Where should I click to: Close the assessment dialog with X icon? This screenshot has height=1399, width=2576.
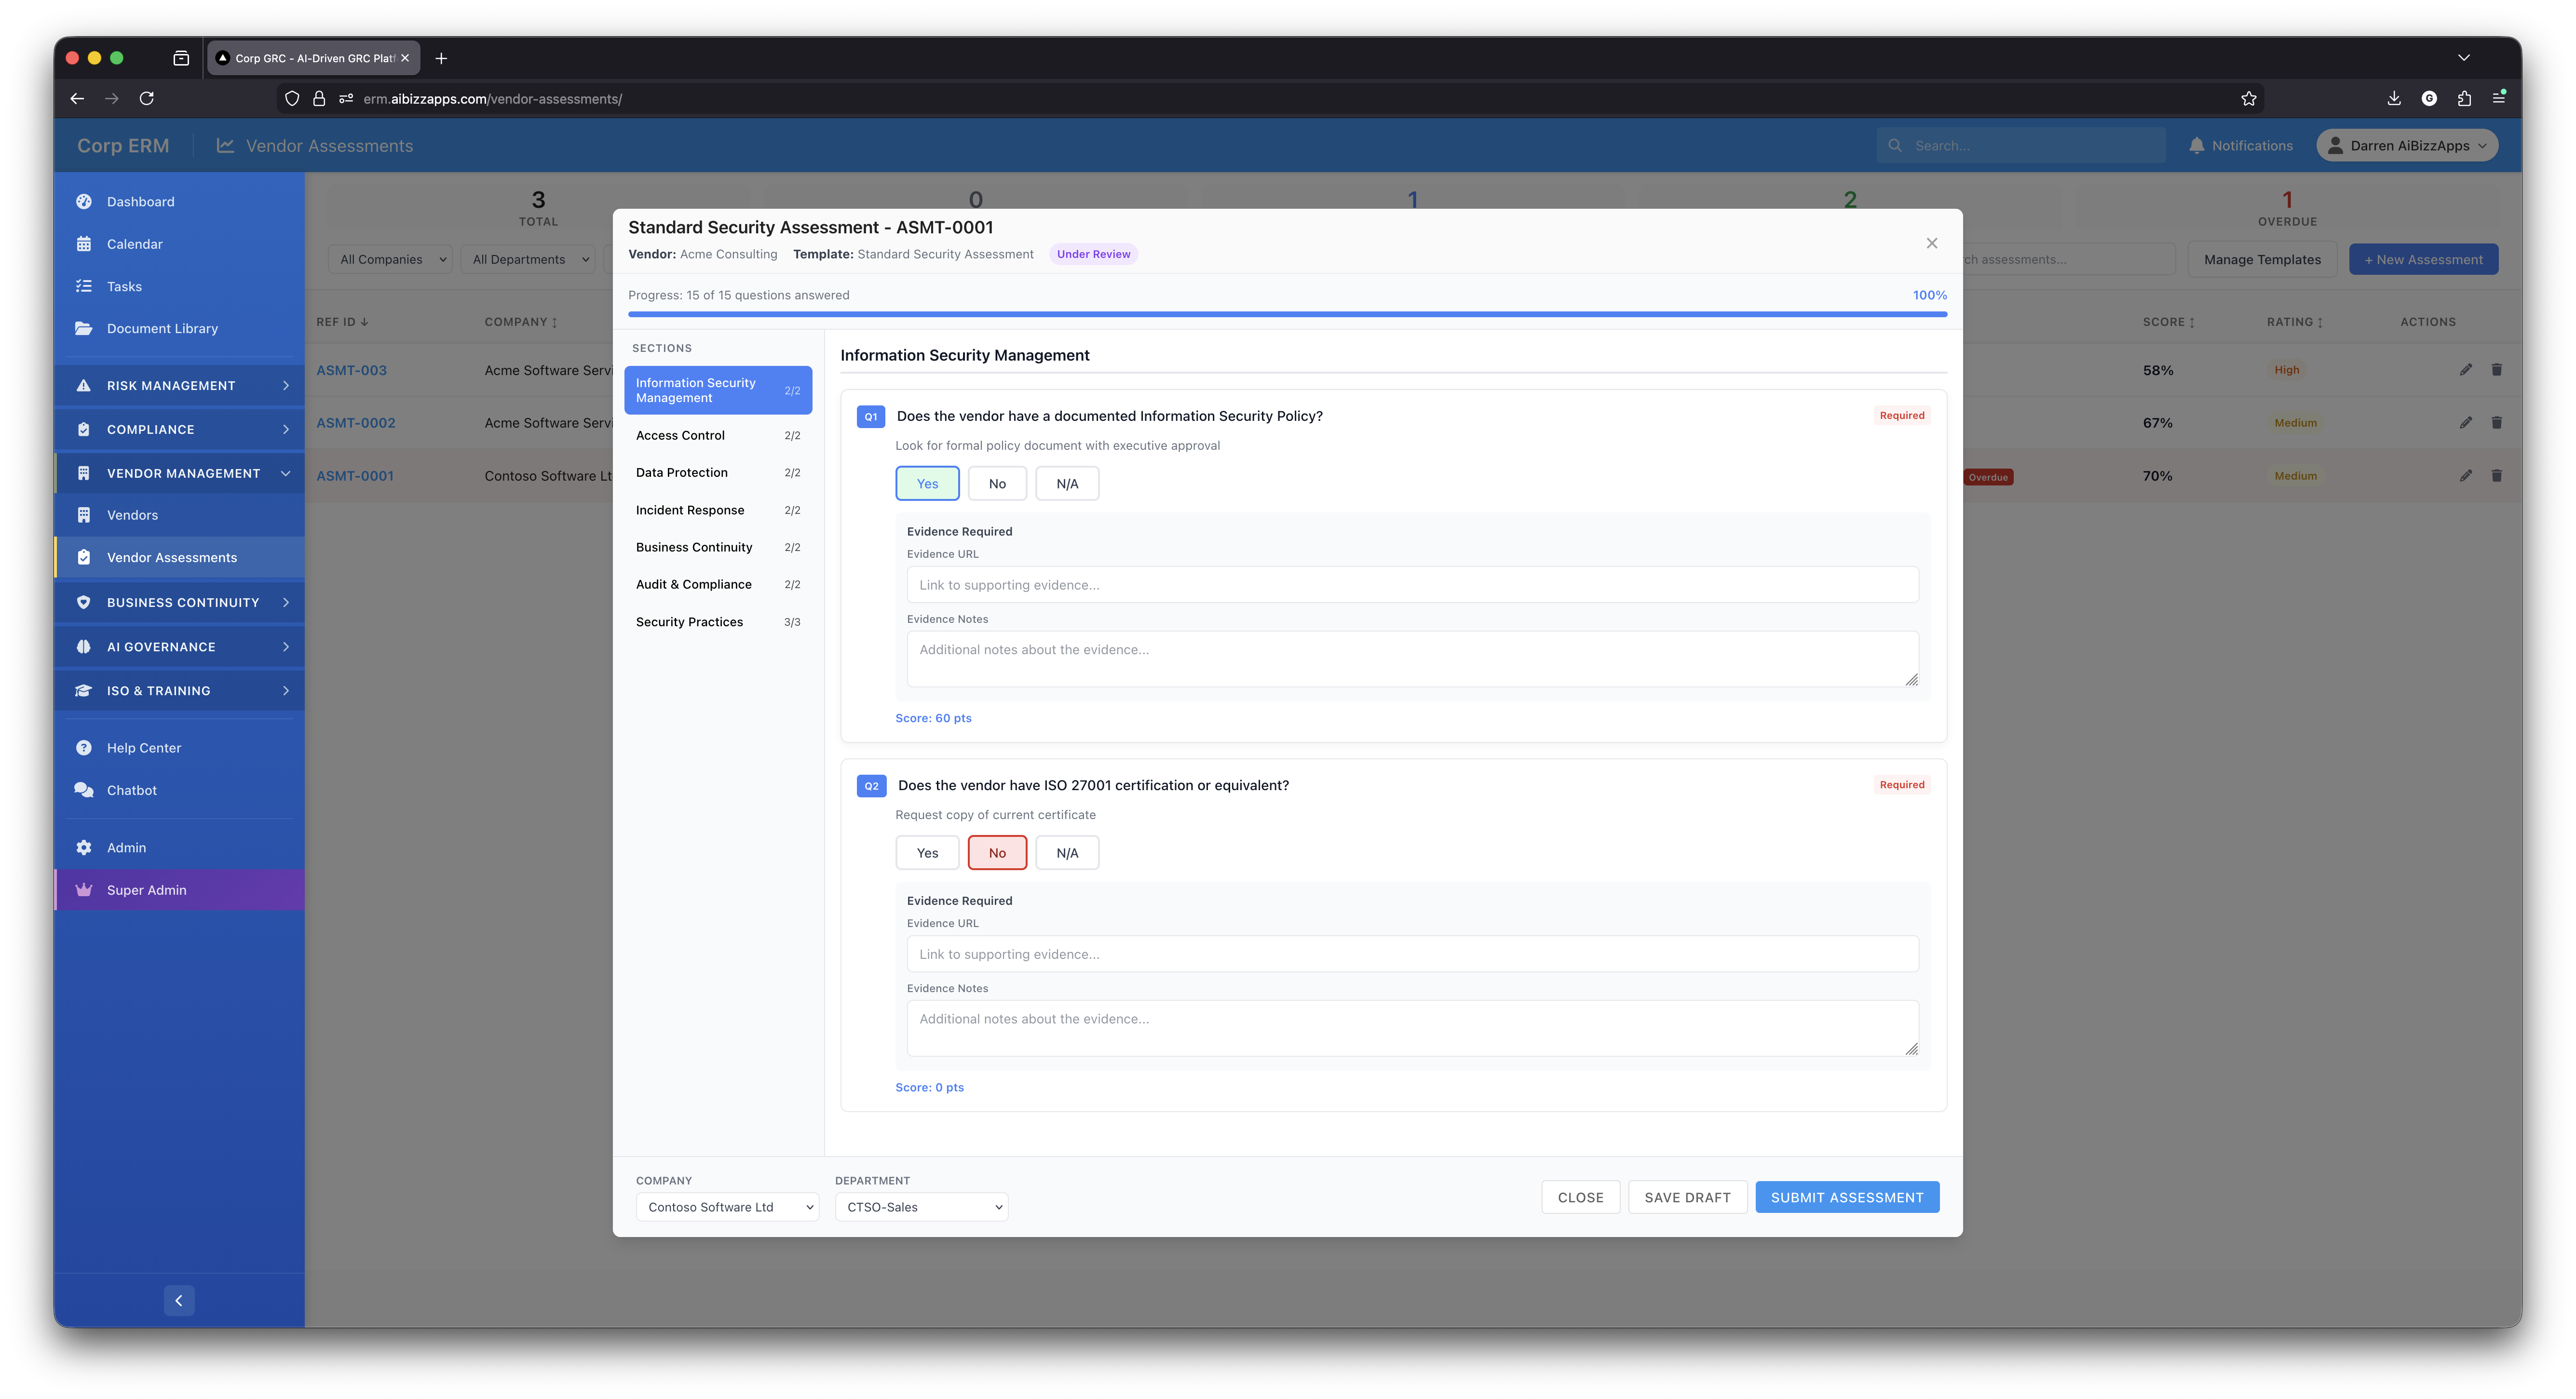coord(1931,243)
